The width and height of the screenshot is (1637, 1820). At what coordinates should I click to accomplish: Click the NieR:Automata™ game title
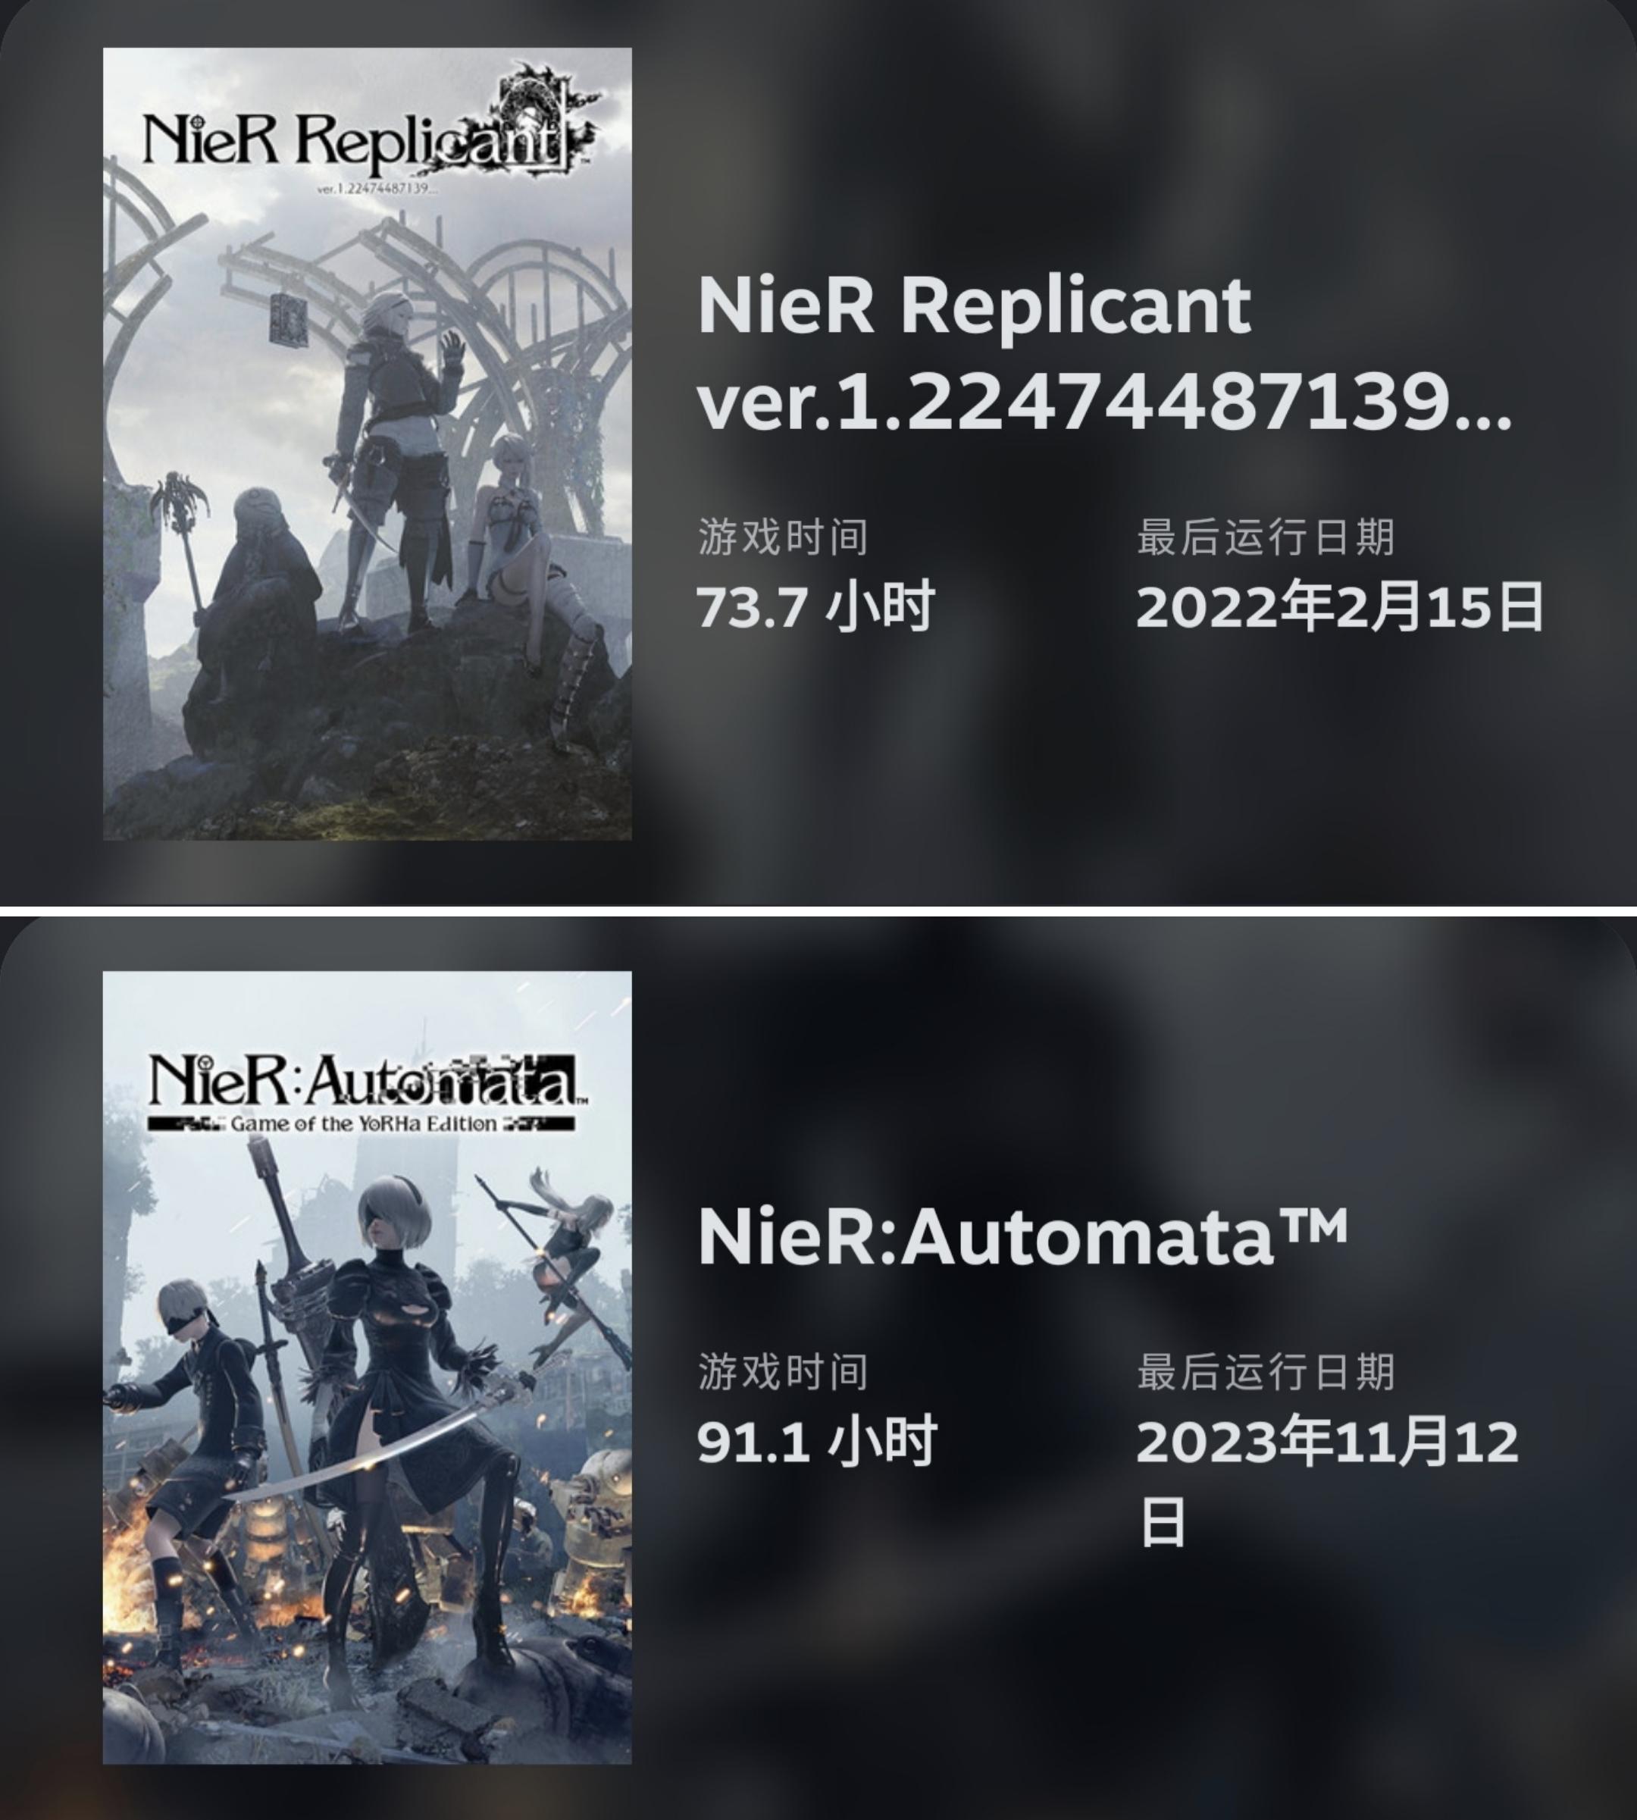[x=1022, y=1237]
